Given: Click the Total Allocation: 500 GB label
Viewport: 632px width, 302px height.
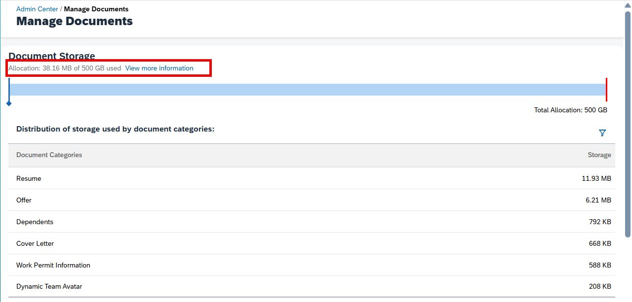Looking at the screenshot, I should pos(571,110).
